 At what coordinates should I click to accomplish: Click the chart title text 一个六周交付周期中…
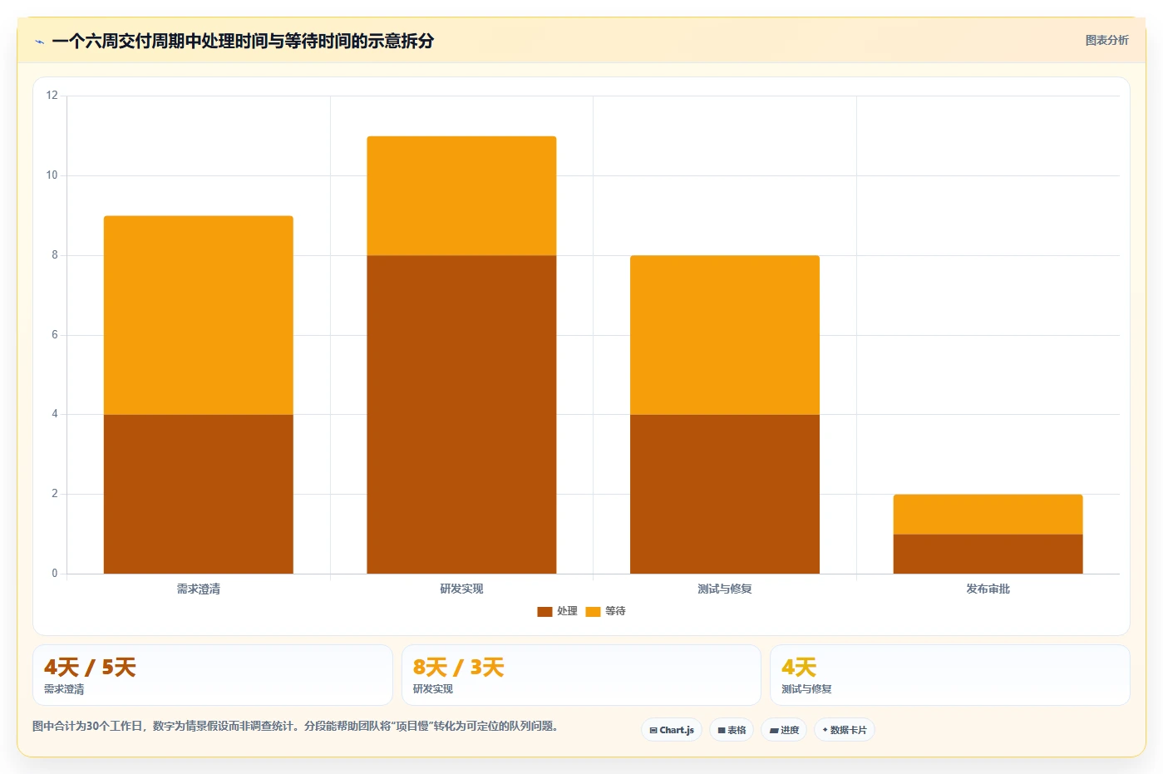tap(243, 41)
